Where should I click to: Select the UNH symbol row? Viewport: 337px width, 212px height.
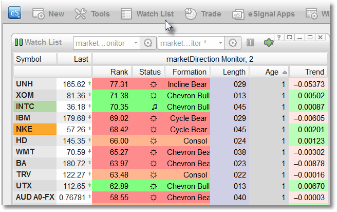point(35,84)
